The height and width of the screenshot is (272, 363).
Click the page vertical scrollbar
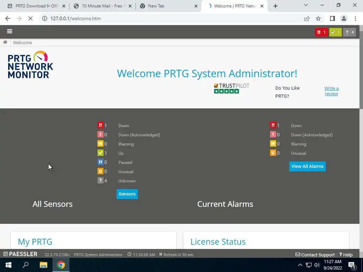(x=361, y=69)
